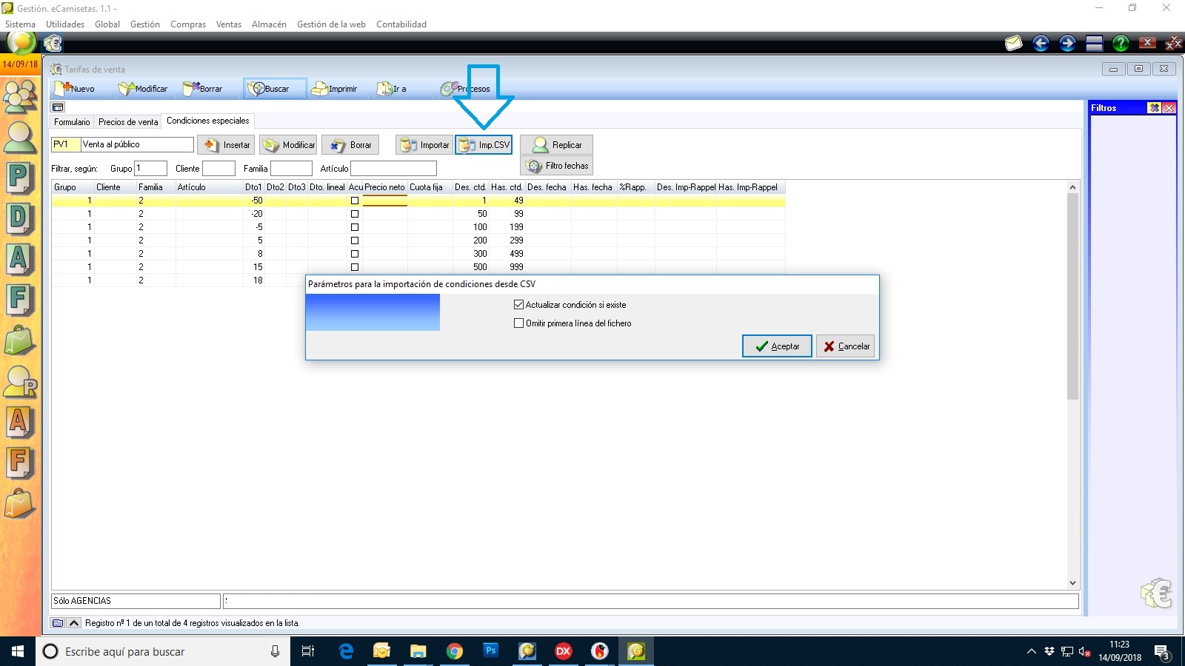Click the Buscar toolbar button
This screenshot has height=666, width=1185.
(275, 89)
